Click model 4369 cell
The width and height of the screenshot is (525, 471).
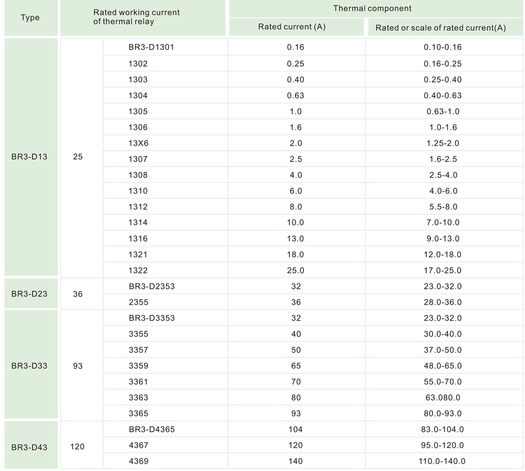coord(165,461)
